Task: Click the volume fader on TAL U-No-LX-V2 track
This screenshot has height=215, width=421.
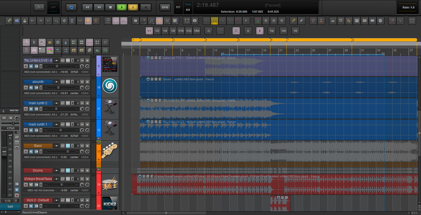Action: [x=57, y=66]
